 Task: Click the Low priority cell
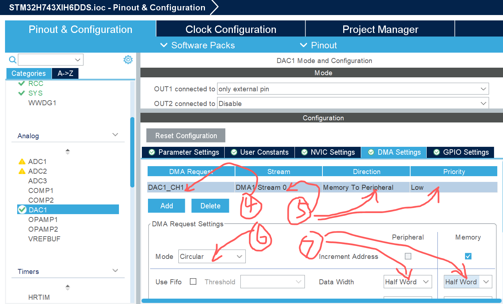click(454, 187)
